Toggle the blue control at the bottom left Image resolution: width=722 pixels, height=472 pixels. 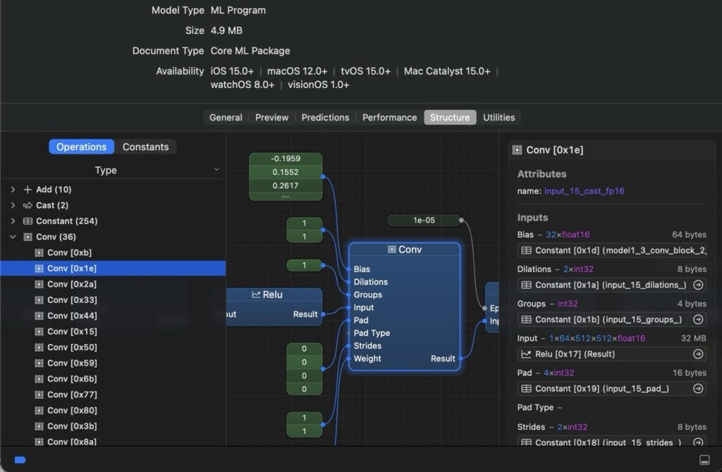tap(19, 459)
